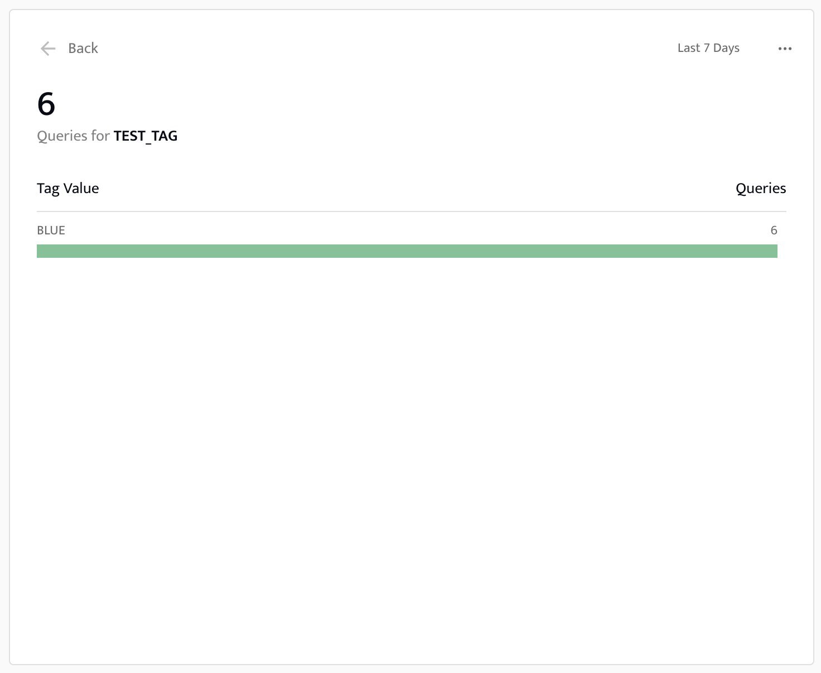This screenshot has height=673, width=821.
Task: Click the overflow options icon top right
Action: [x=785, y=49]
